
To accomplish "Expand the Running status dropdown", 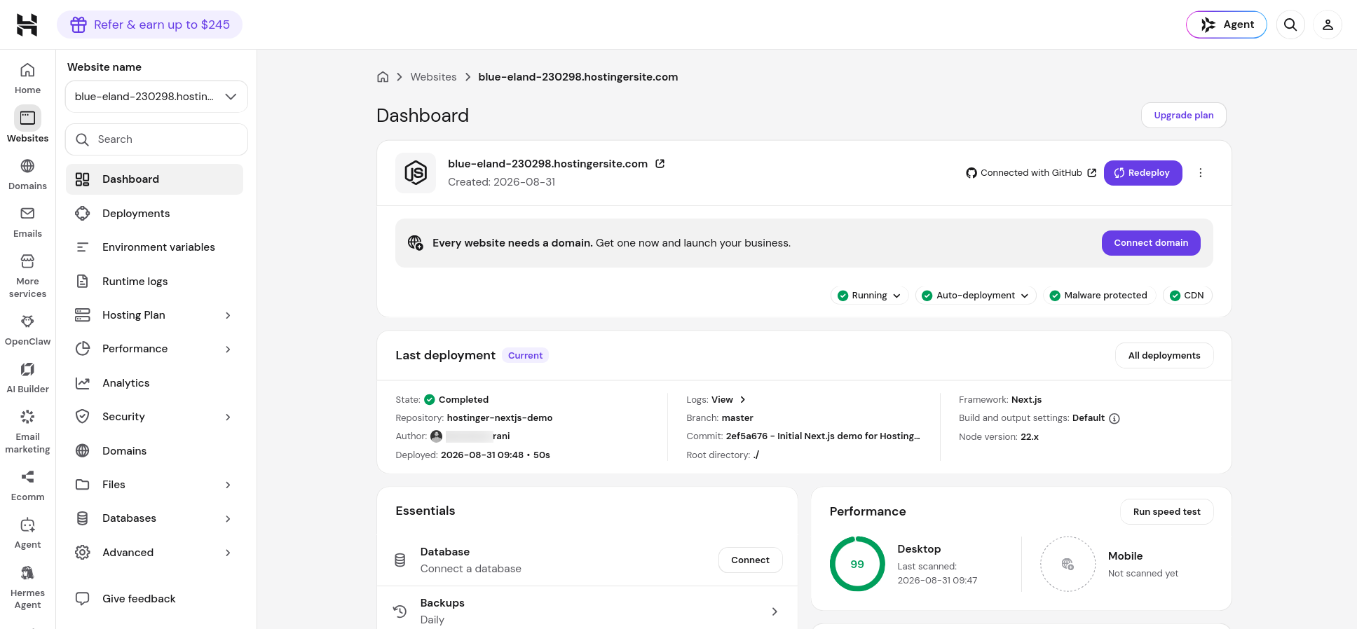I will 870,296.
